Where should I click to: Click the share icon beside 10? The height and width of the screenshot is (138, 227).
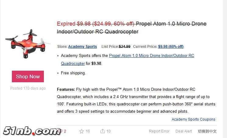click(103, 131)
